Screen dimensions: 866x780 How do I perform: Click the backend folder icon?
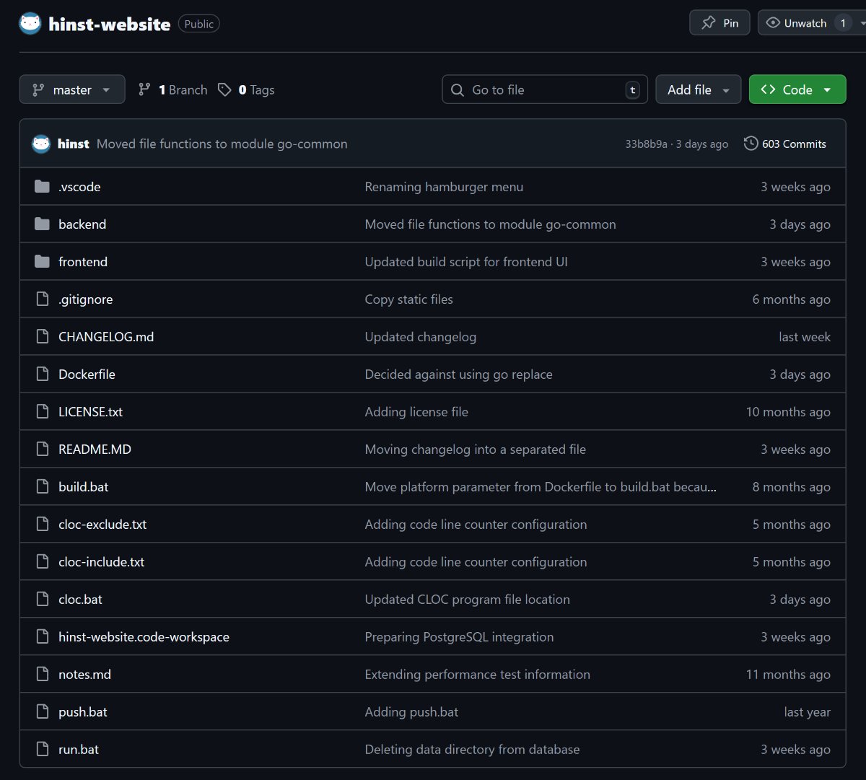click(42, 224)
